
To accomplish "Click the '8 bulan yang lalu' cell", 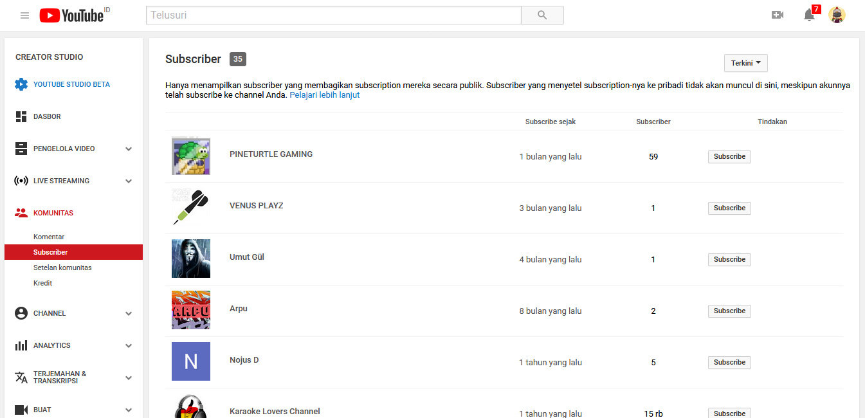I will tap(551, 311).
